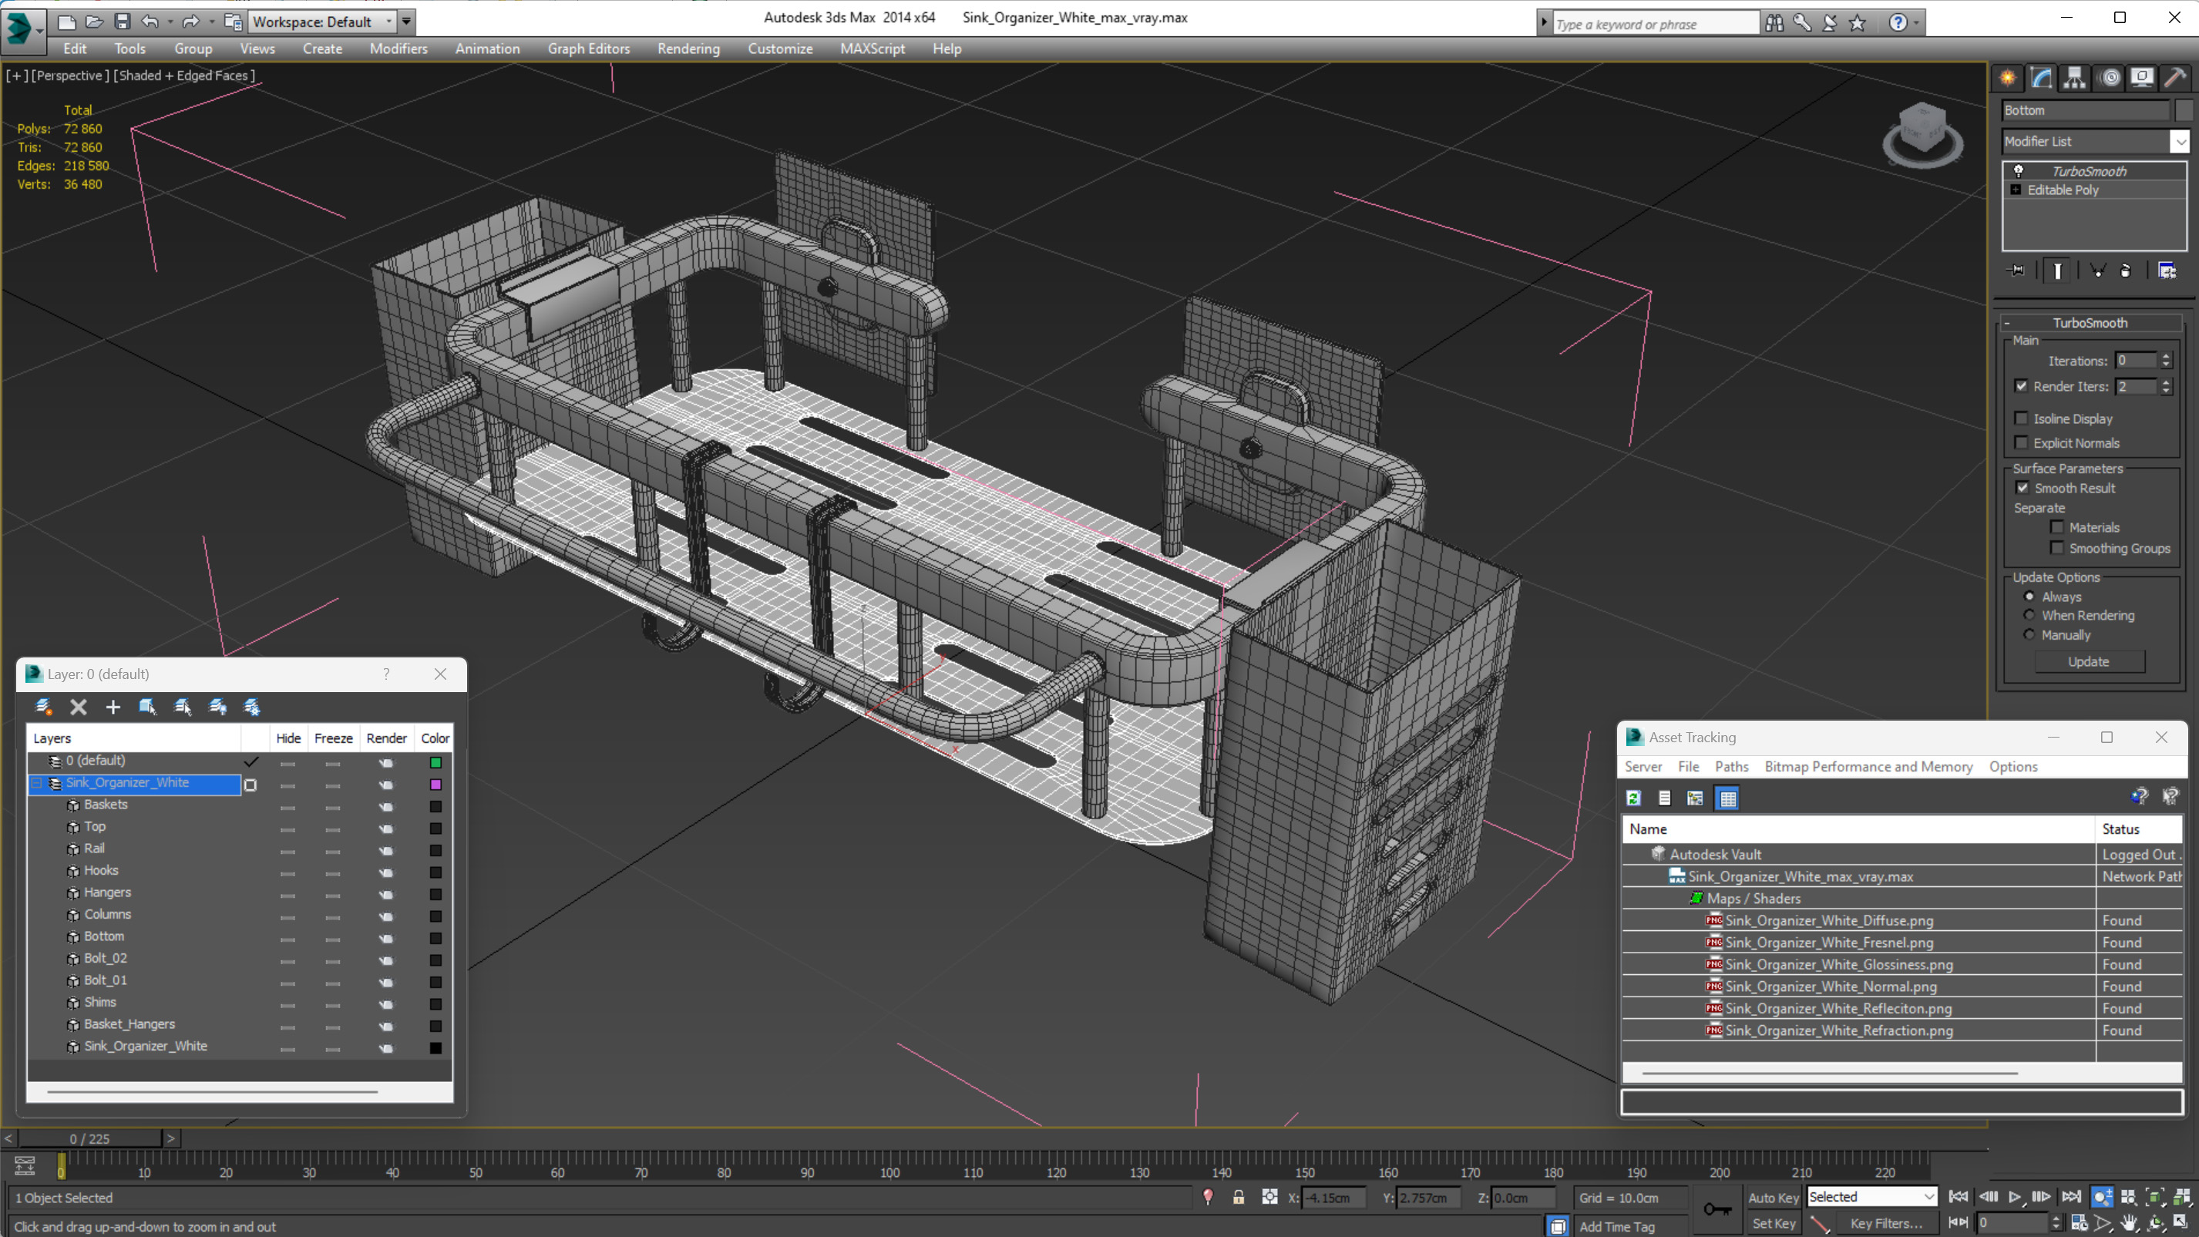Viewport: 2199px width, 1237px height.
Task: Open the Paths menu in Asset Tracking
Action: pyautogui.click(x=1731, y=767)
